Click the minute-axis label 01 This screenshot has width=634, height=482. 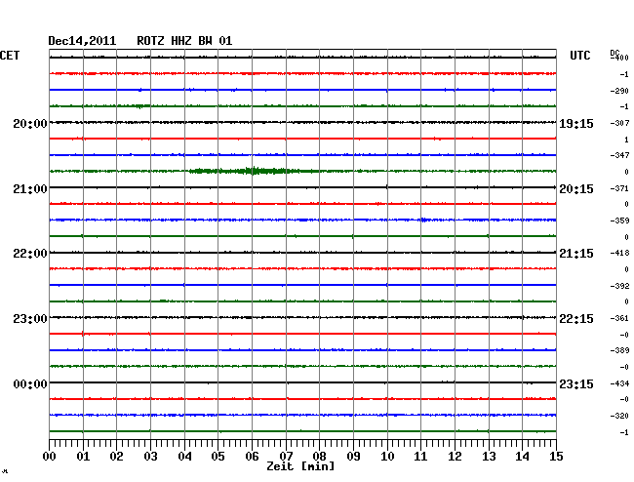click(x=83, y=457)
